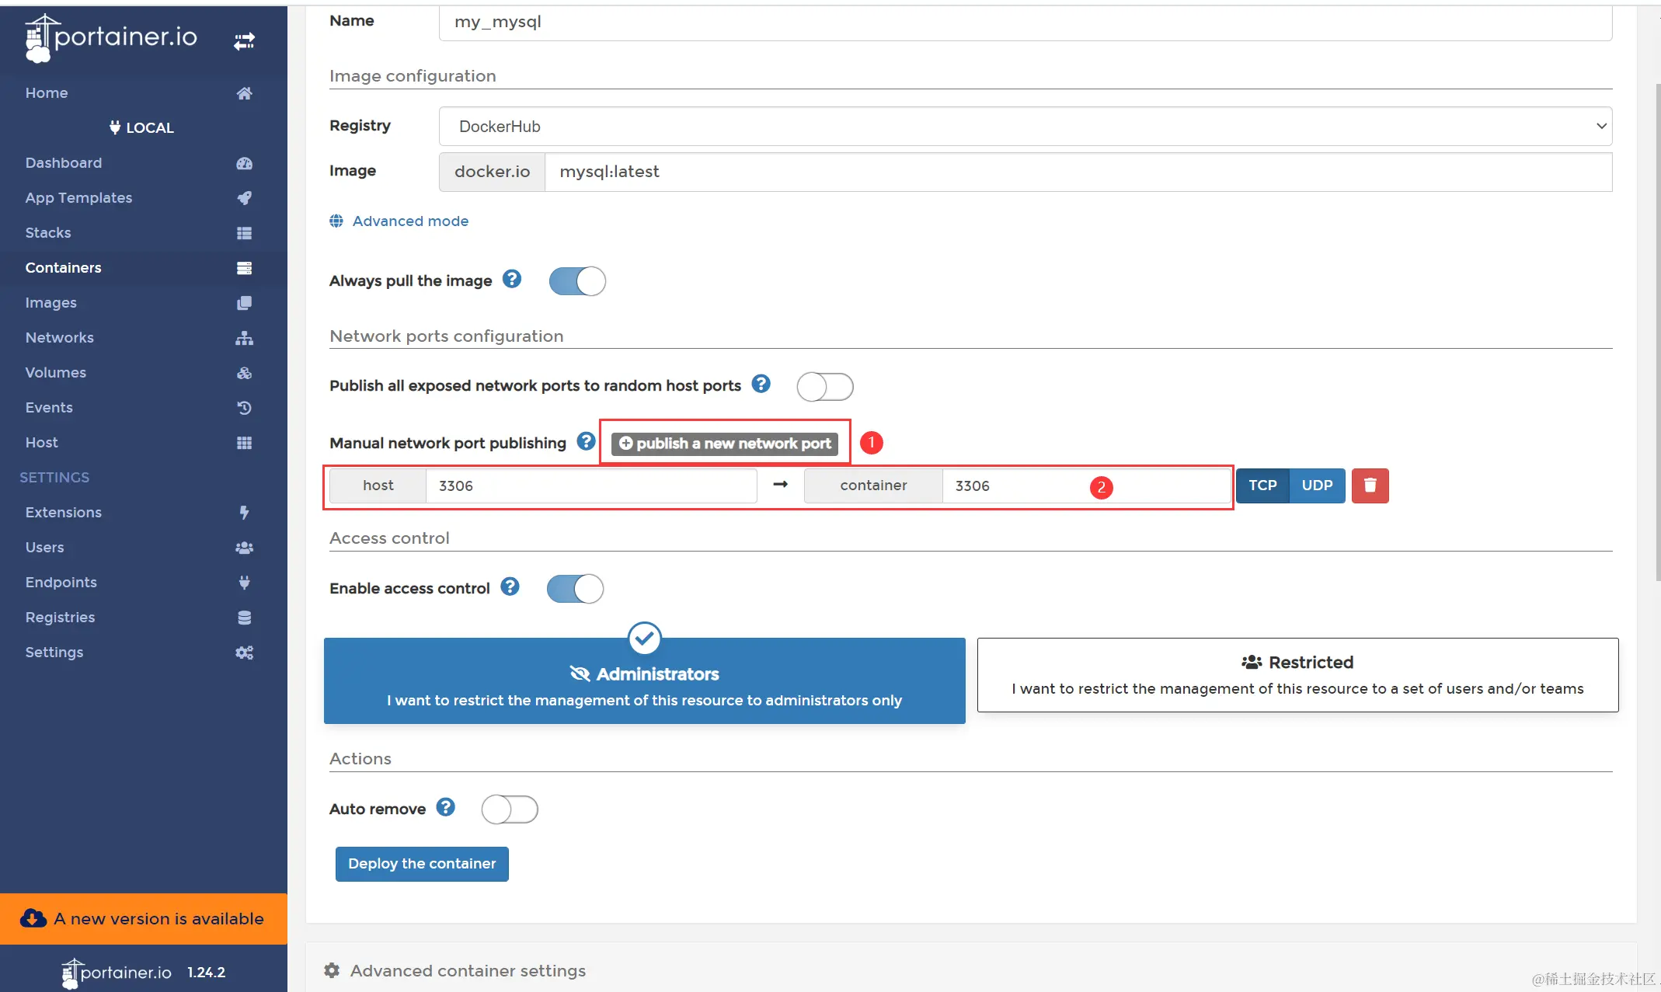Click help icon beside Always pull the image
Viewport: 1661px width, 992px height.
[512, 279]
